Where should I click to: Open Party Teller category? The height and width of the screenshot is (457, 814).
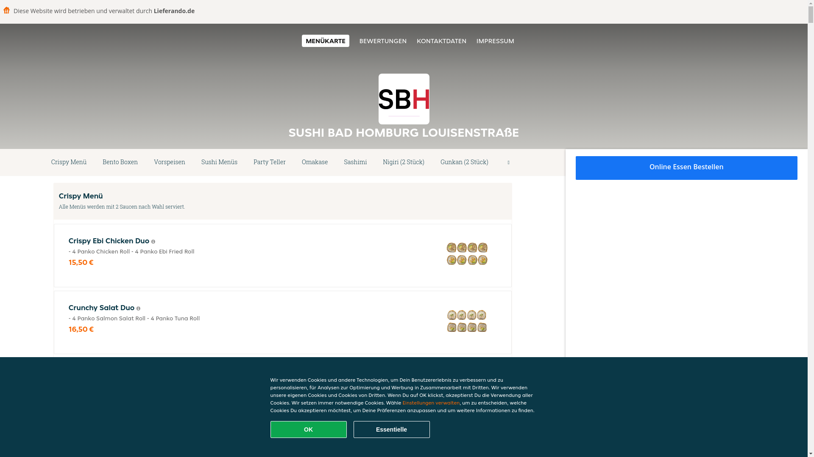coord(270,162)
